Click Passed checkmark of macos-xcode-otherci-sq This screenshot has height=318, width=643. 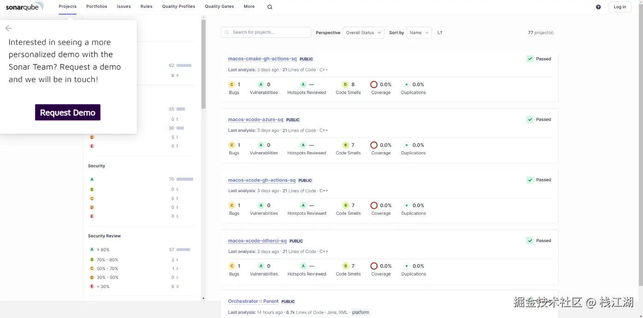pos(530,241)
